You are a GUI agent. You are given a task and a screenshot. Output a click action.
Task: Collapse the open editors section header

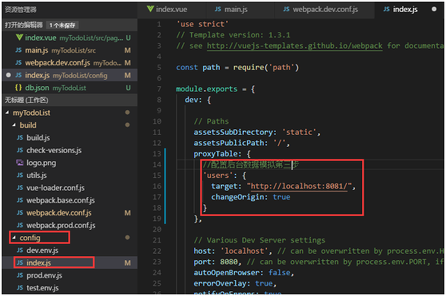coord(70,25)
